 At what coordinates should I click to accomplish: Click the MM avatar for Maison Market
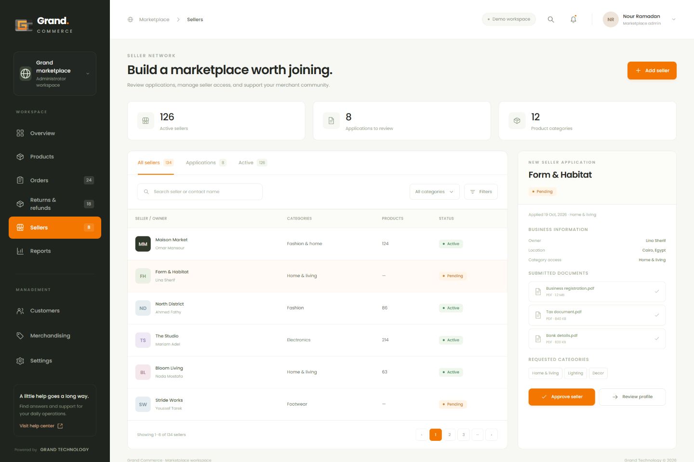143,244
